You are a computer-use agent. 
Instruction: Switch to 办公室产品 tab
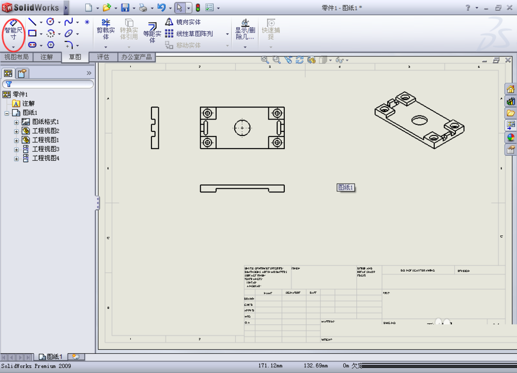136,57
